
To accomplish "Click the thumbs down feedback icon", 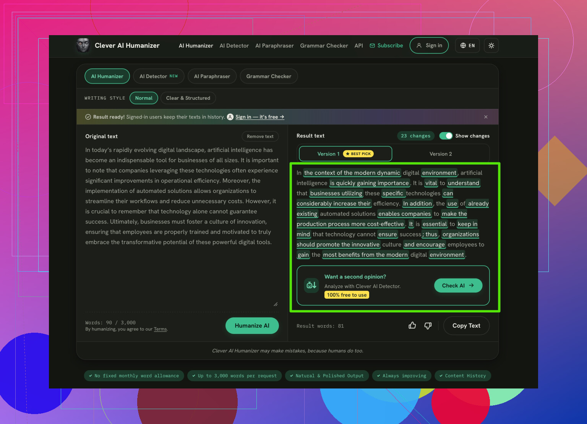I will click(x=428, y=325).
